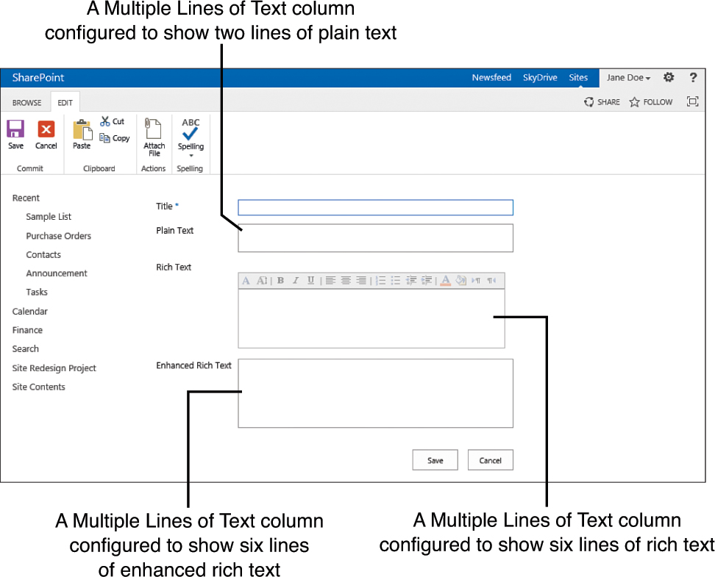Open the Jane Doe user dropdown

pos(628,77)
